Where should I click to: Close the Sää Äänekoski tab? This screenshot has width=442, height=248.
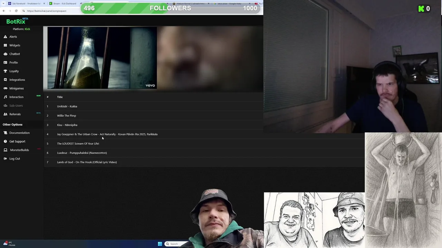coord(44,3)
